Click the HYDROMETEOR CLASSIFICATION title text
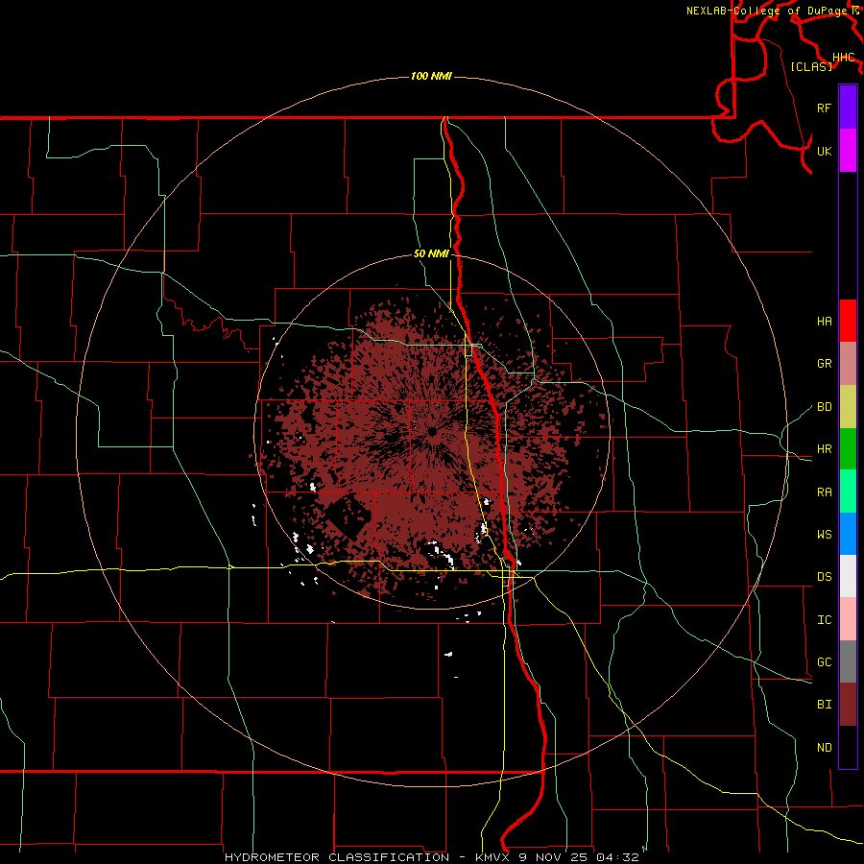 pos(337,857)
